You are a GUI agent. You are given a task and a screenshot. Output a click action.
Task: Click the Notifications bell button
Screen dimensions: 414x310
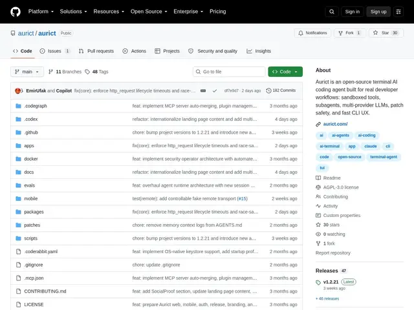pyautogui.click(x=312, y=33)
